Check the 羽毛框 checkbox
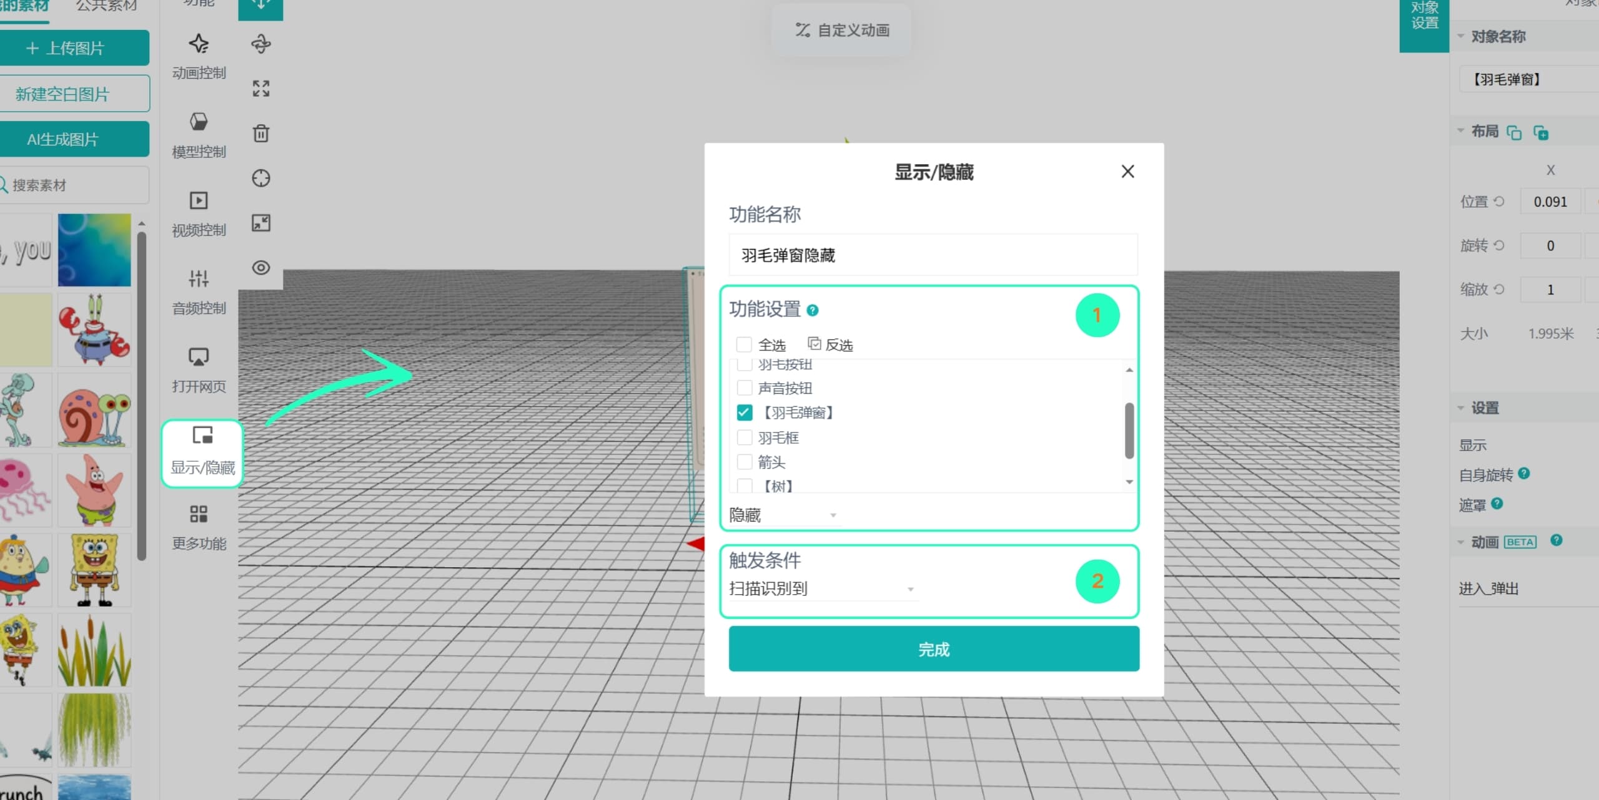Image resolution: width=1599 pixels, height=800 pixels. (x=744, y=437)
